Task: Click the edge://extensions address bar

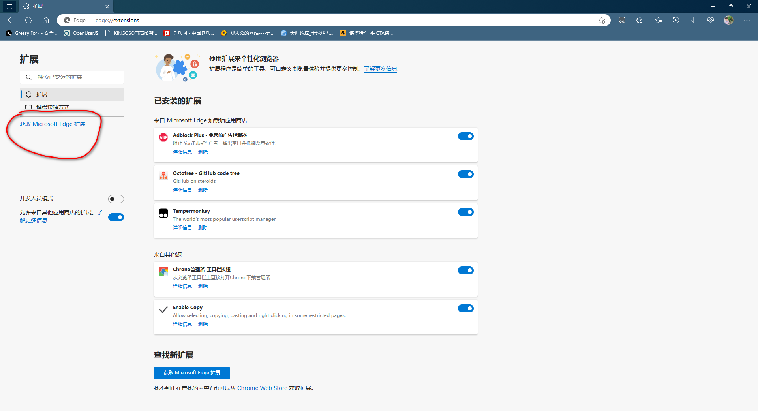Action: coord(334,20)
